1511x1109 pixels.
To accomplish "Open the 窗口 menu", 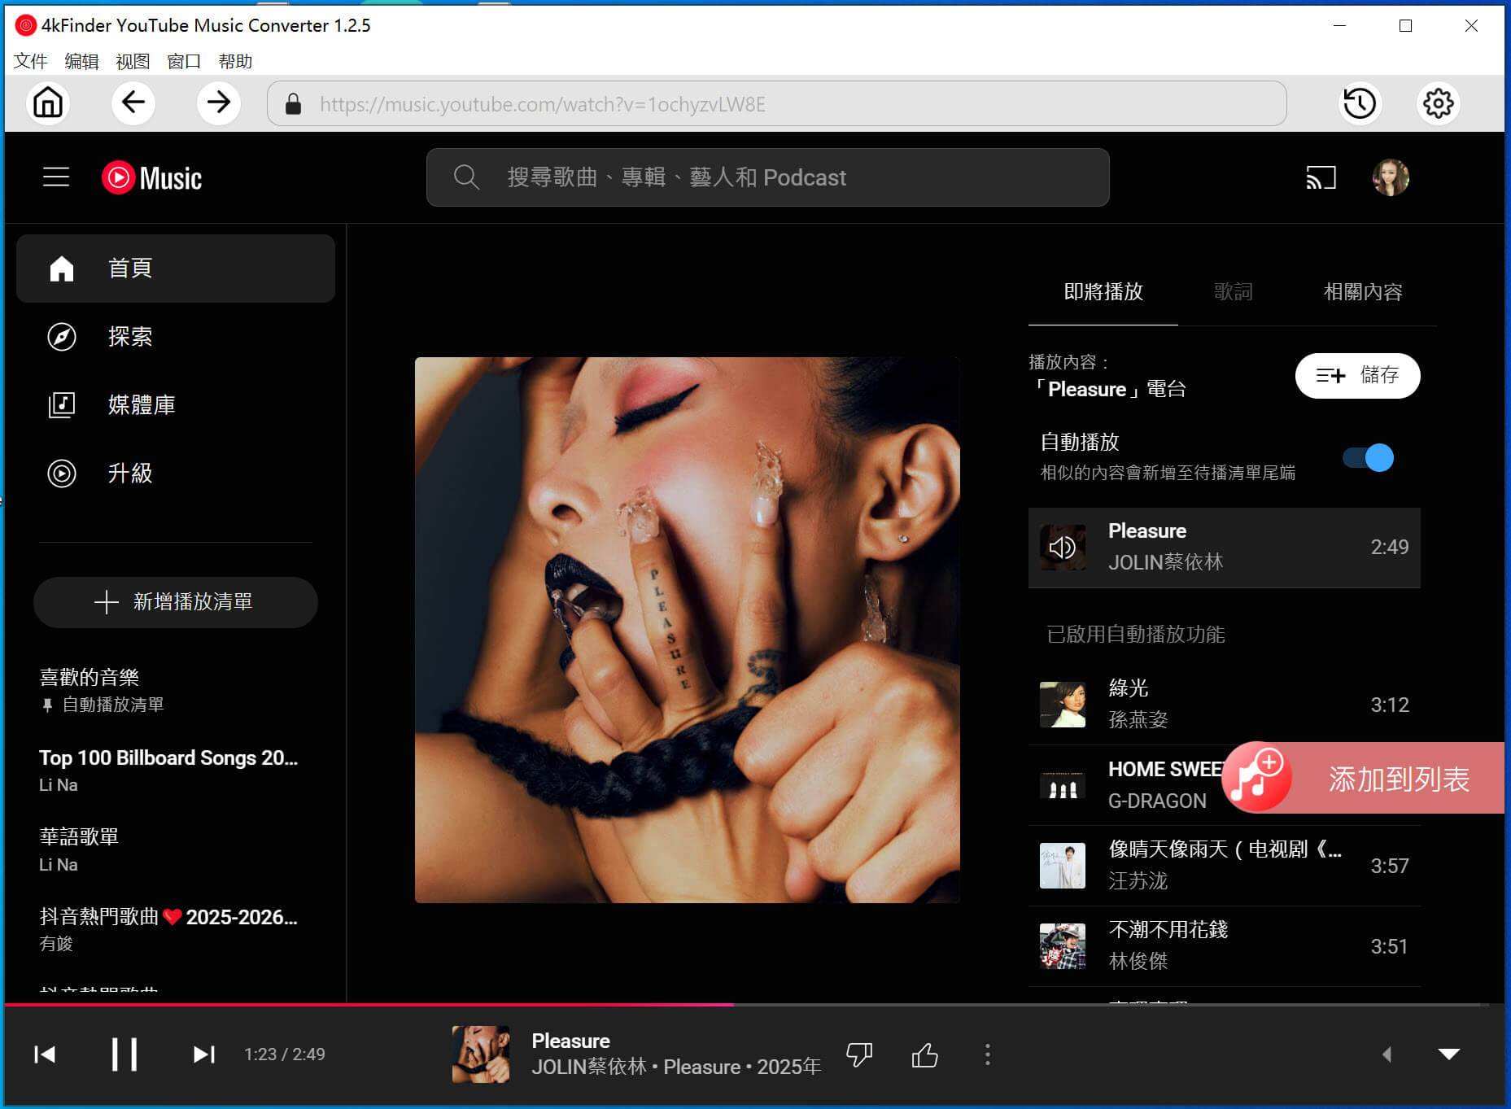I will (184, 61).
